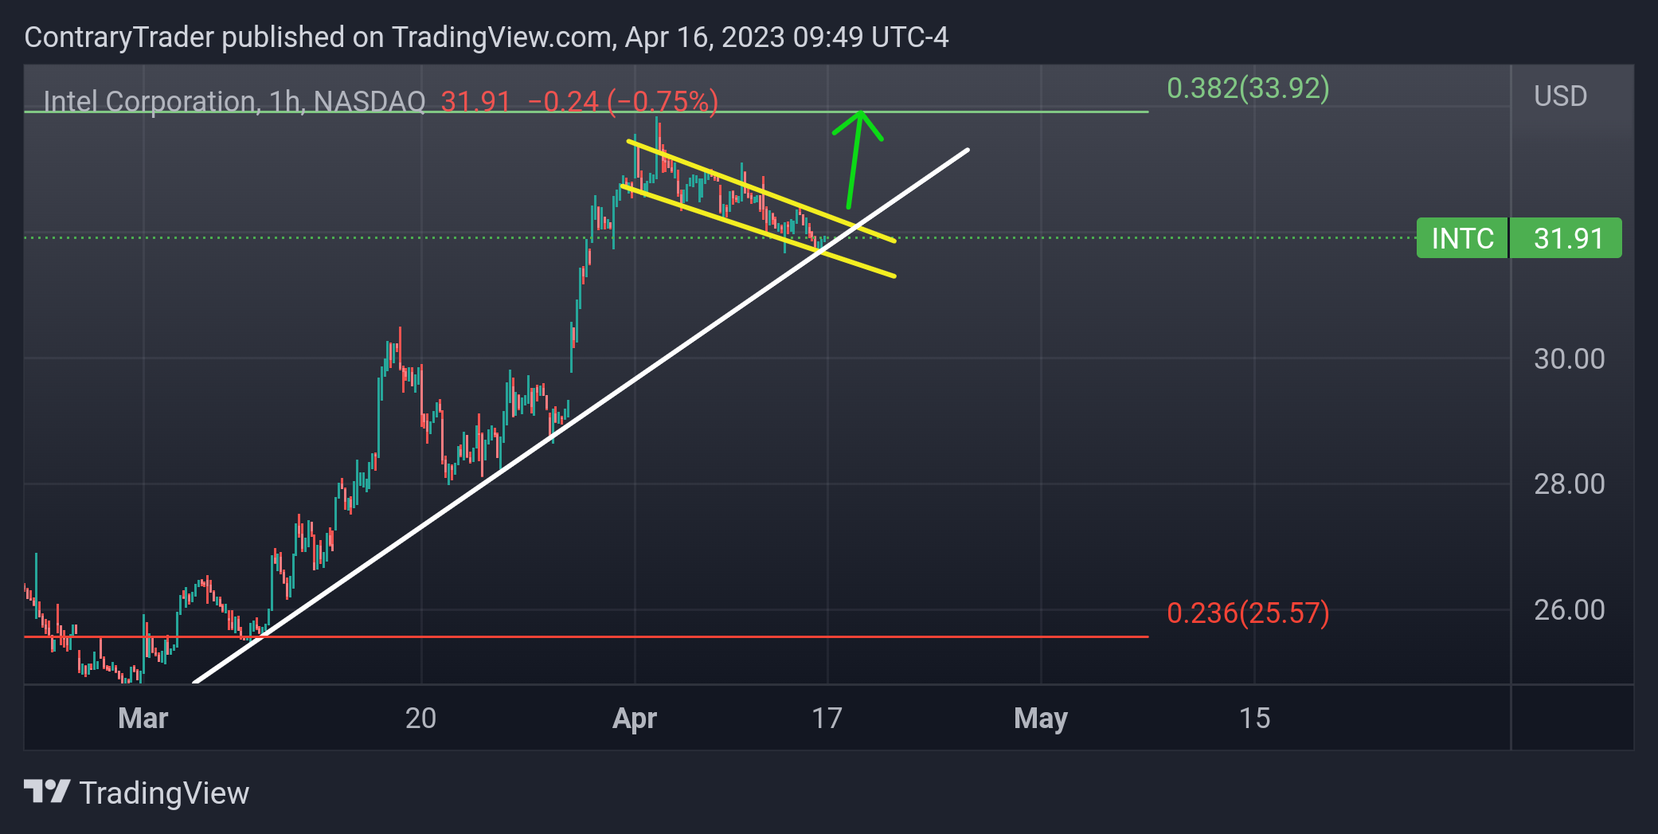Image resolution: width=1658 pixels, height=834 pixels.
Task: Click the 20 date label on time axis
Action: (x=420, y=718)
